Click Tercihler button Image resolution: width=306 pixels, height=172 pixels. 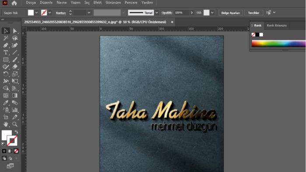click(x=254, y=13)
